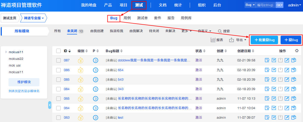The width and height of the screenshot is (303, 122).
Task: Click the confirm icon for bug 063
Action: [267, 117]
